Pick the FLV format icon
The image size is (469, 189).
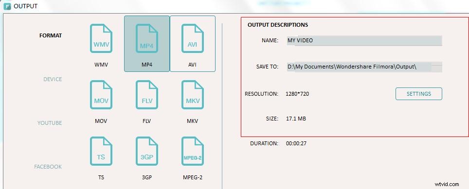click(x=147, y=95)
